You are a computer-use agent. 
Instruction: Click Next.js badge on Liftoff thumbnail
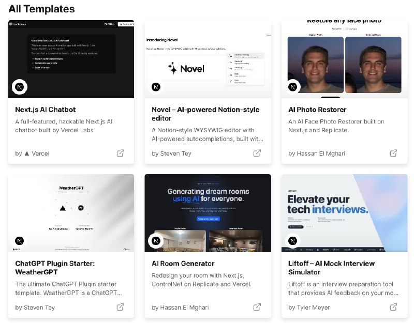292,240
